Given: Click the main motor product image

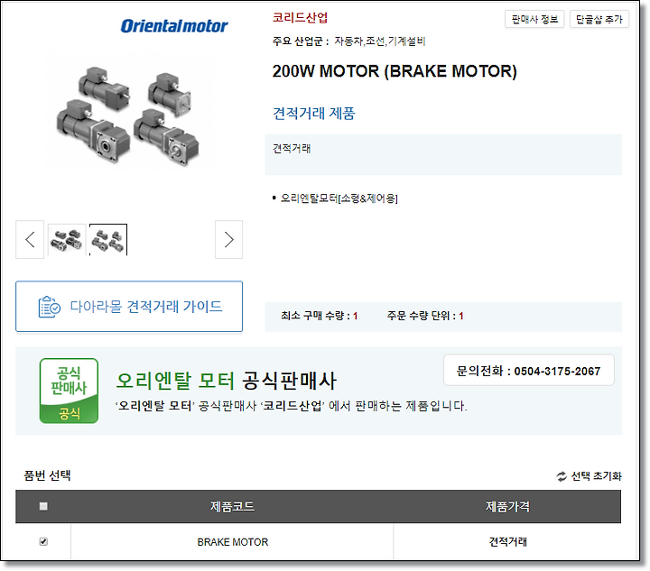Looking at the screenshot, I should click(x=128, y=116).
